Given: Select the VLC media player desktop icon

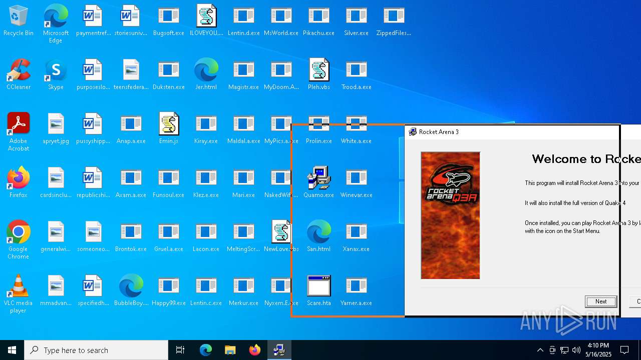Looking at the screenshot, I should tap(19, 294).
